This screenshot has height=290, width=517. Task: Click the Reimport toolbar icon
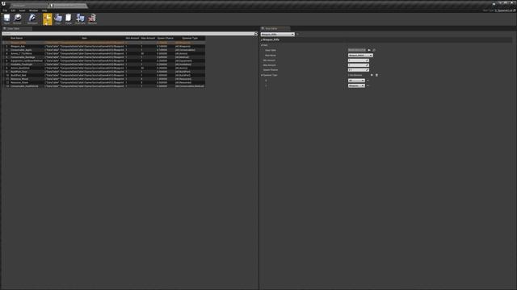click(32, 19)
